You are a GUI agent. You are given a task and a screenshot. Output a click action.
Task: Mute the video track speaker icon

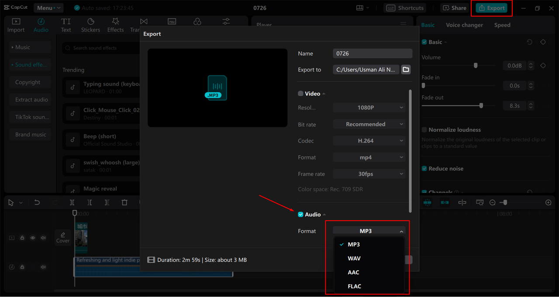[x=43, y=238]
